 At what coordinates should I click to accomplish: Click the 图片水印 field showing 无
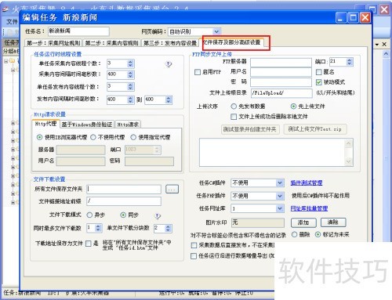click(x=258, y=222)
